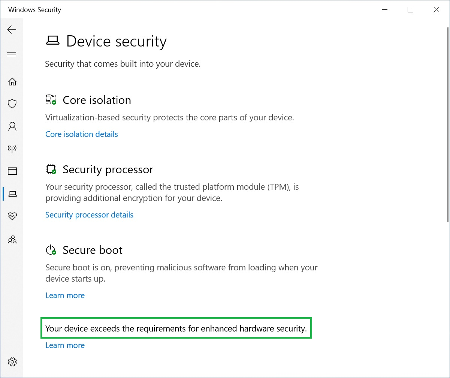Open the Home page icon
The width and height of the screenshot is (450, 378).
point(12,81)
